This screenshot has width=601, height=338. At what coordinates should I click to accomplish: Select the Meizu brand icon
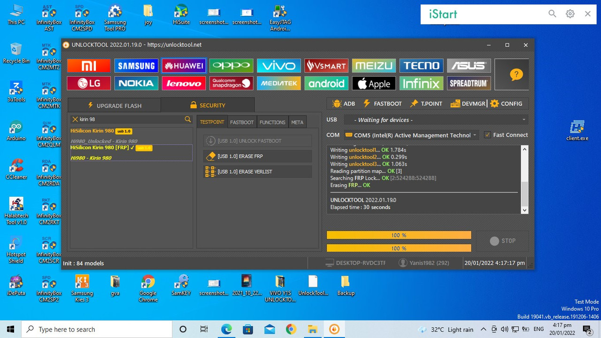[373, 66]
